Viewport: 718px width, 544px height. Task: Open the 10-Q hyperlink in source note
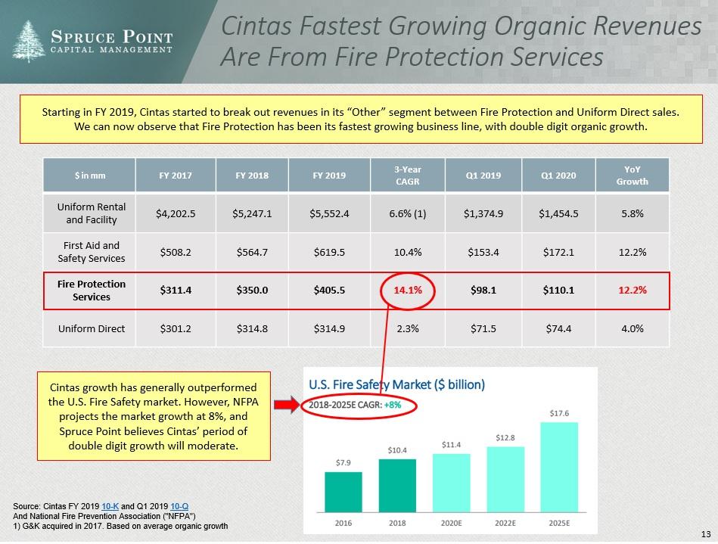(179, 506)
